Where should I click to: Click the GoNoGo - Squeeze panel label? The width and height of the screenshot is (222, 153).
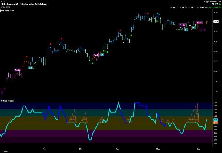click(8, 101)
